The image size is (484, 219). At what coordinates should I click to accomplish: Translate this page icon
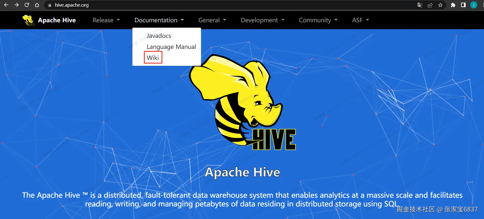tap(420, 5)
